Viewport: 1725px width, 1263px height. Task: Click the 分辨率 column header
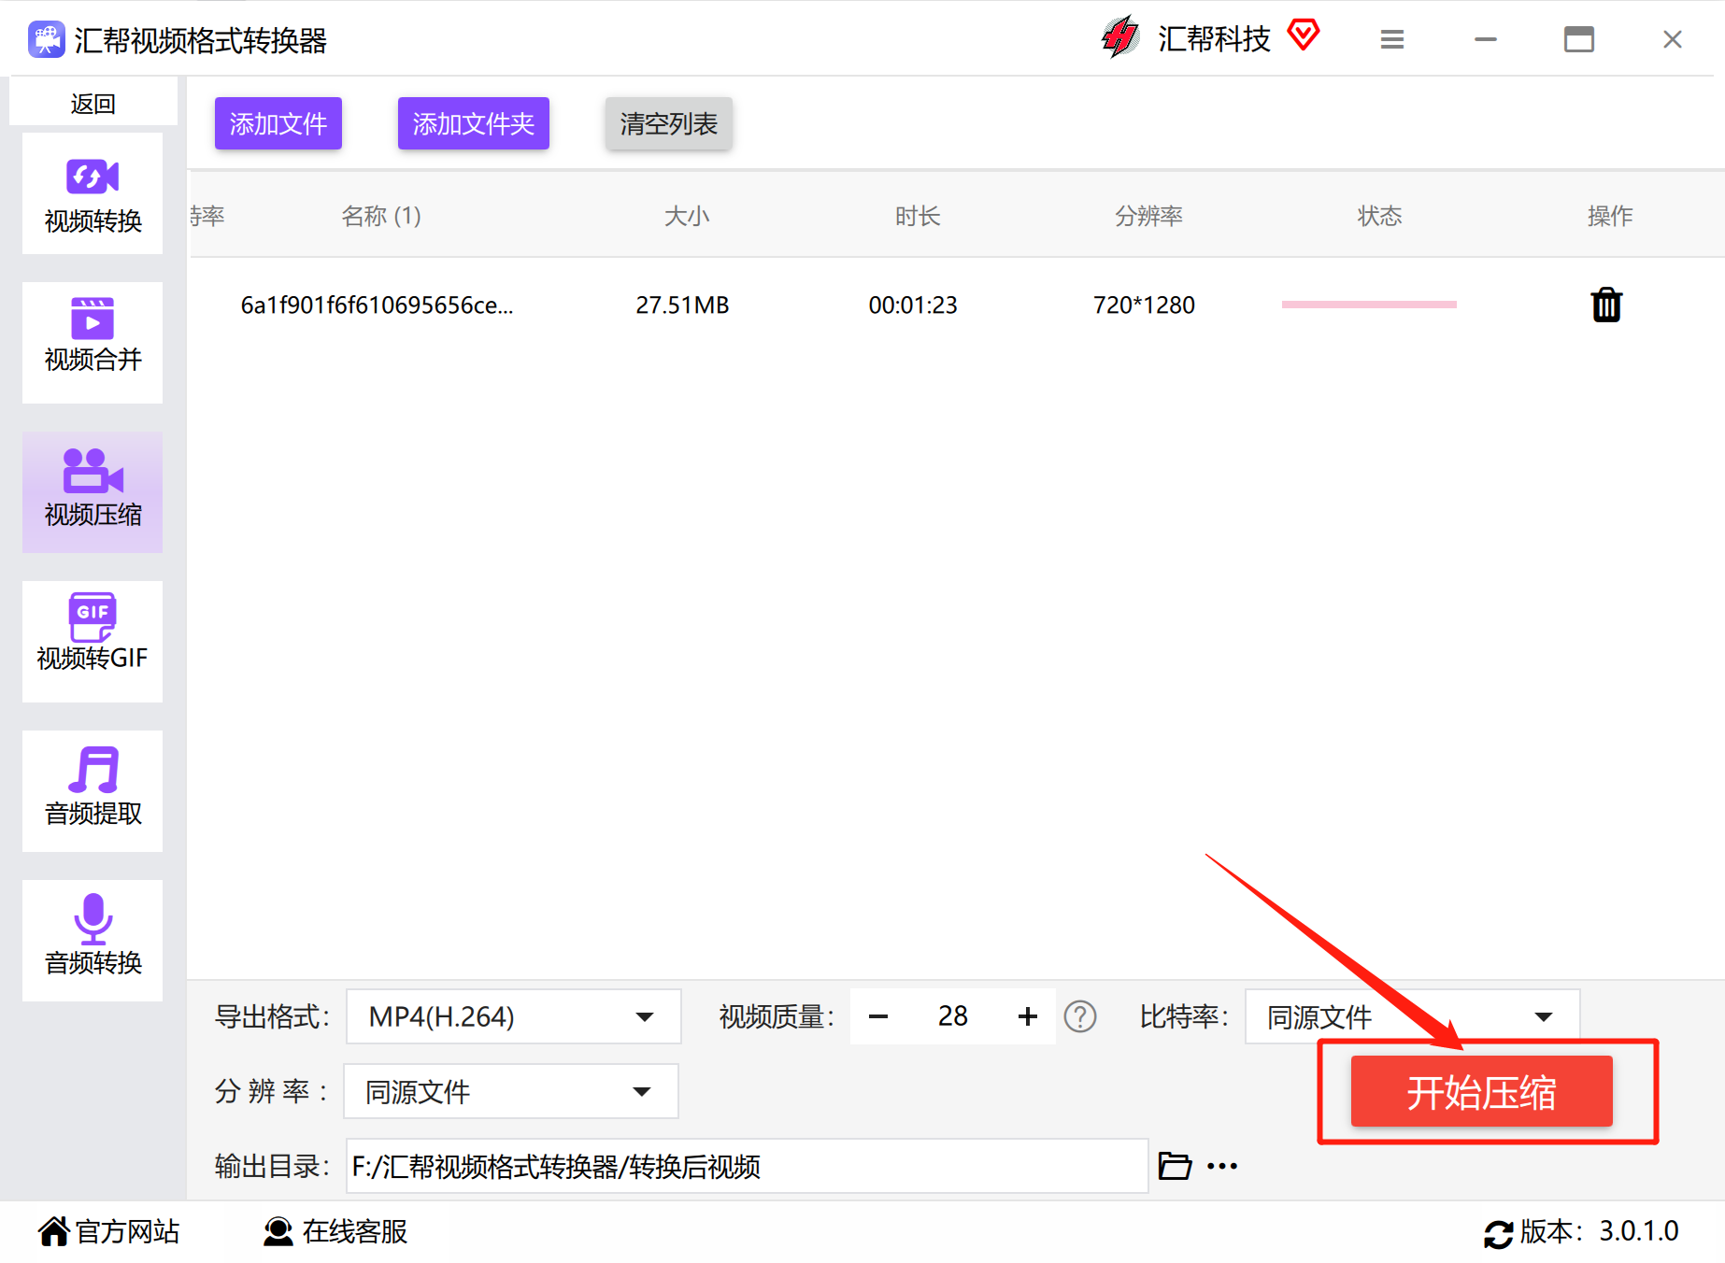[1148, 217]
